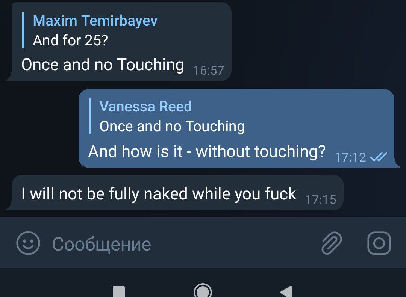
Task: Click the Vanessa Reed name in quote
Action: pos(145,106)
